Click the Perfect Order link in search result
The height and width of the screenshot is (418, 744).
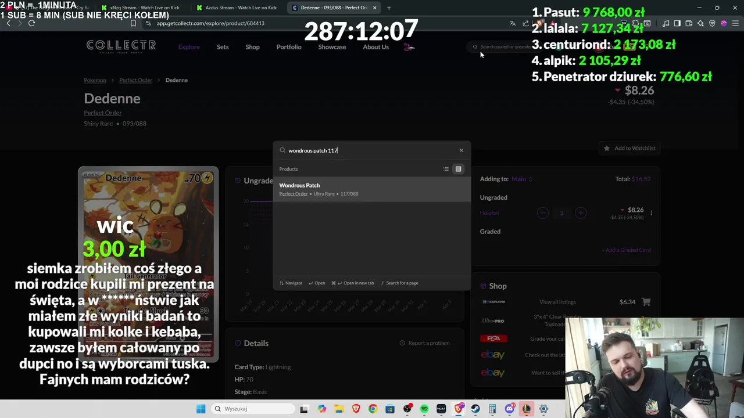tap(294, 194)
